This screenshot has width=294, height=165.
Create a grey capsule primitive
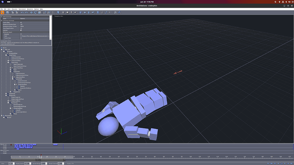75,12
